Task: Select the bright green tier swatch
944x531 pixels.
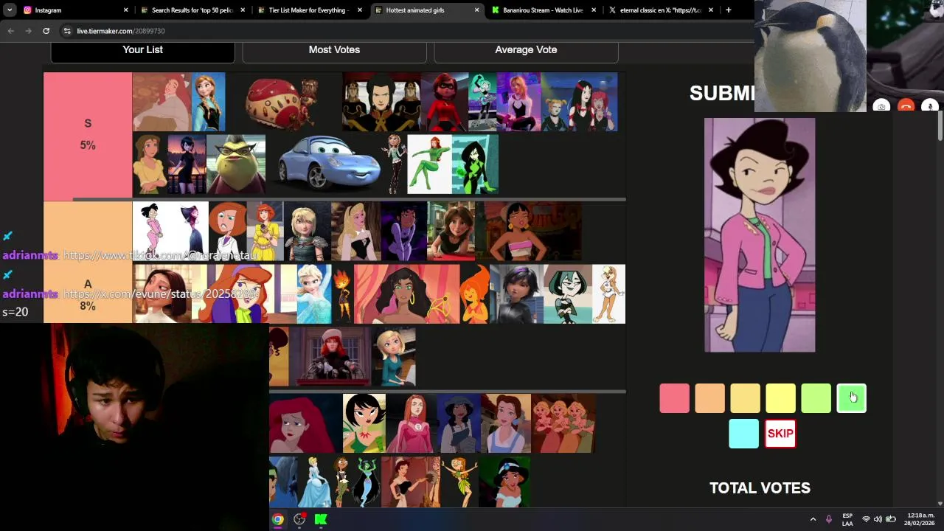Action: 851,398
